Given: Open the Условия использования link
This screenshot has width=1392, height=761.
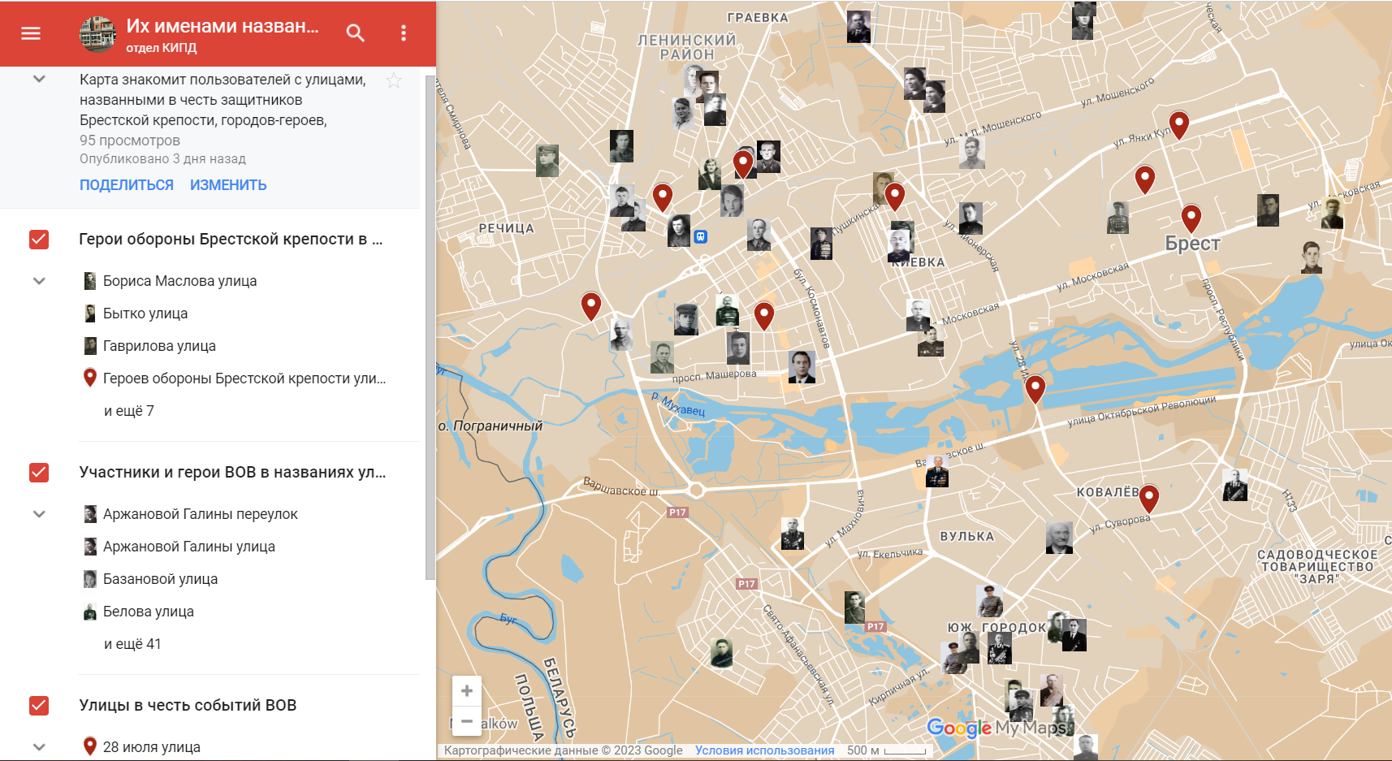Looking at the screenshot, I should [764, 750].
